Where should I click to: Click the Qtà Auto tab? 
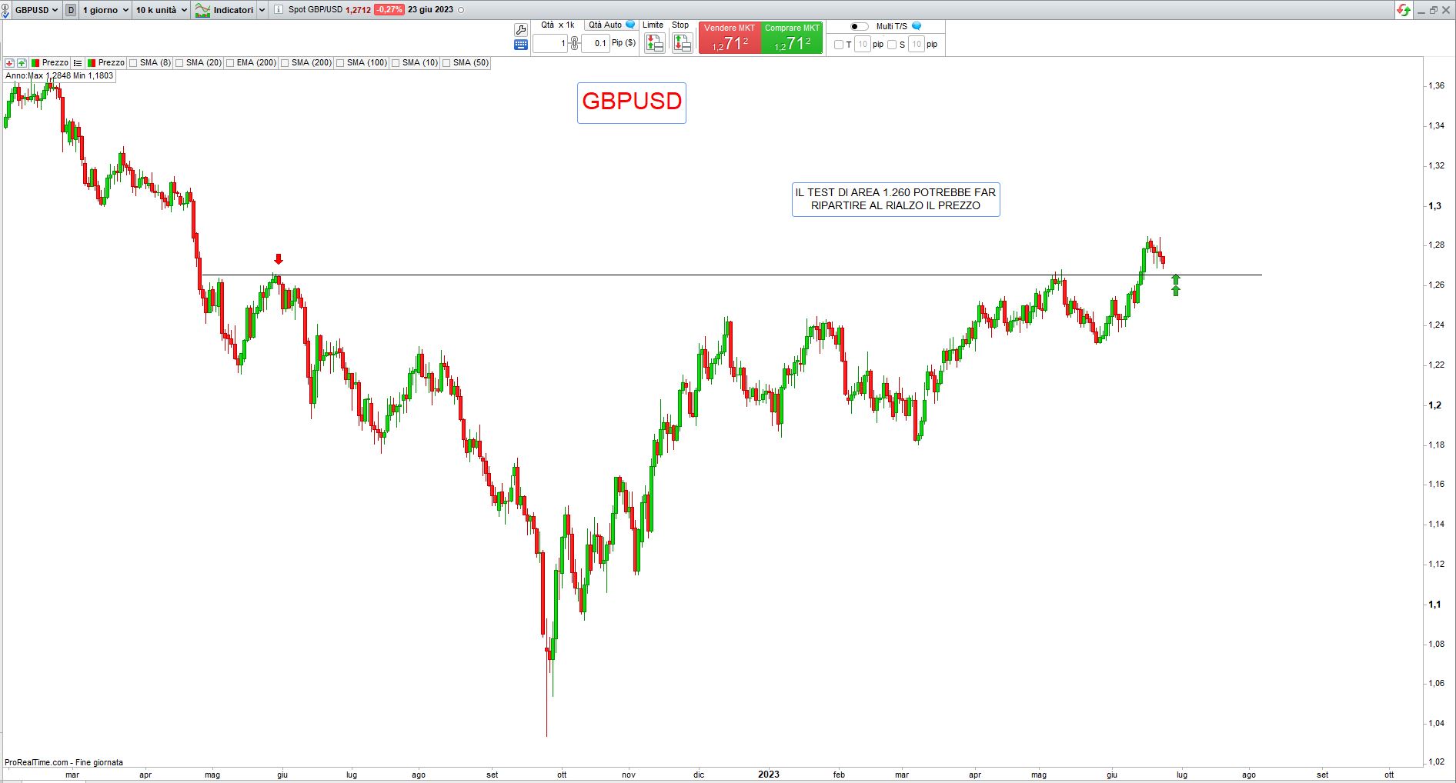tap(606, 25)
